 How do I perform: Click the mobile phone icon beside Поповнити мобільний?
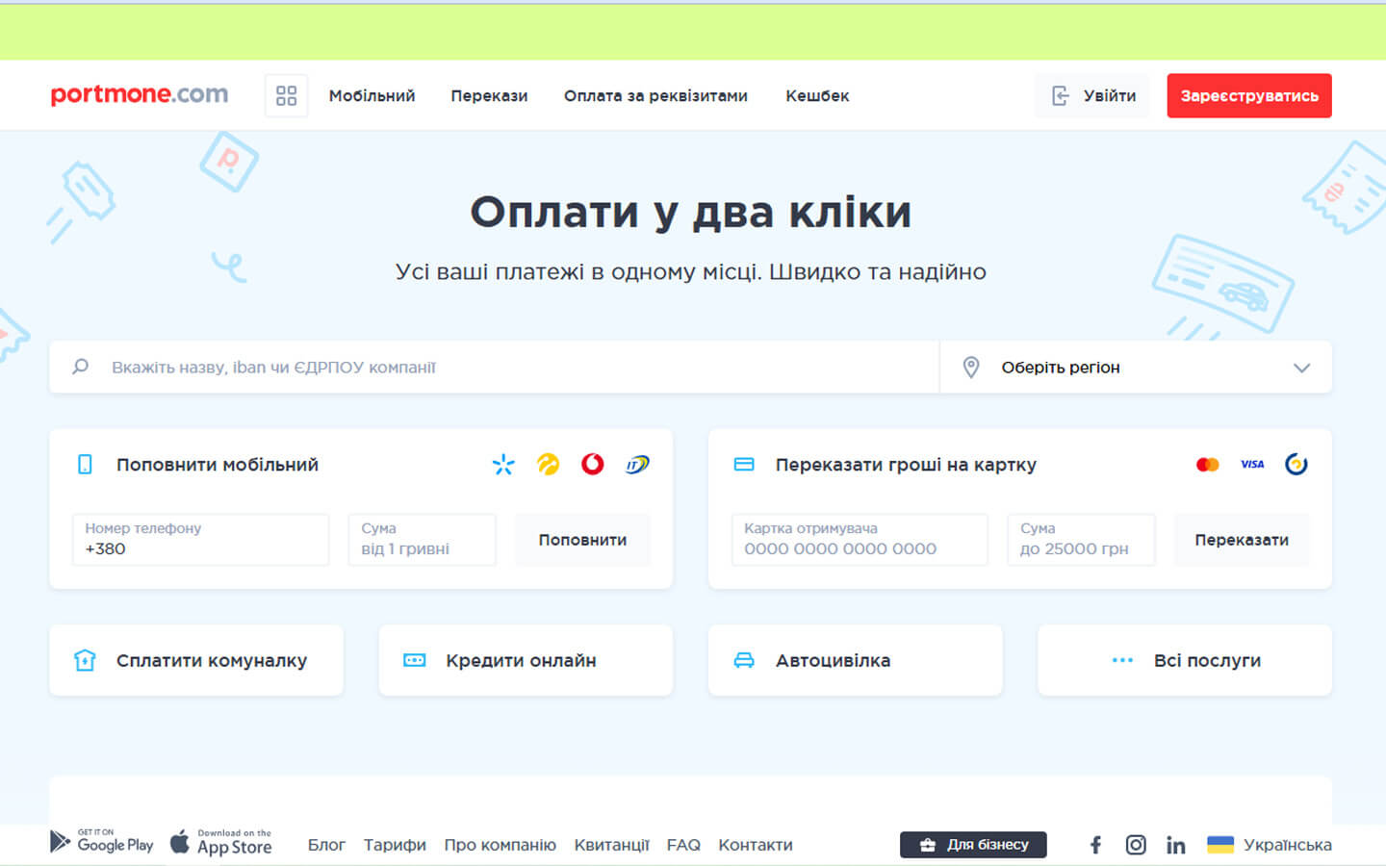(85, 465)
